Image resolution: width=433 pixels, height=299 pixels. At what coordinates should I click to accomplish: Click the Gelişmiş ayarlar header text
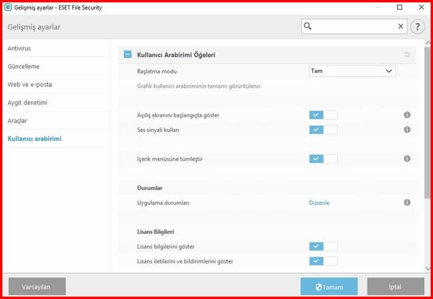(x=34, y=27)
